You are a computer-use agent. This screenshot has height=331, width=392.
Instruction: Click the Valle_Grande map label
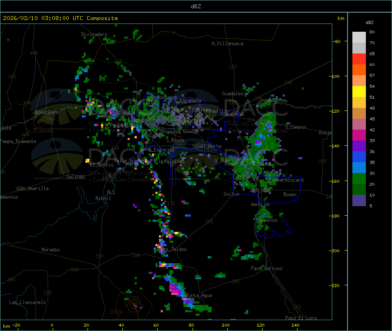[x=130, y=160]
